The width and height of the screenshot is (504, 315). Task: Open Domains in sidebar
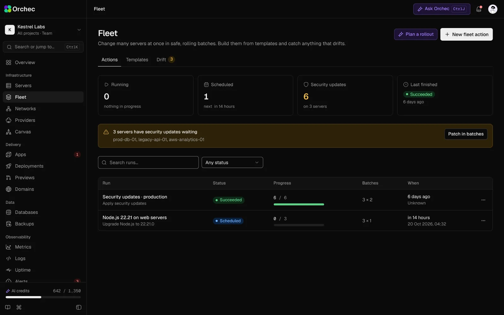43,189
